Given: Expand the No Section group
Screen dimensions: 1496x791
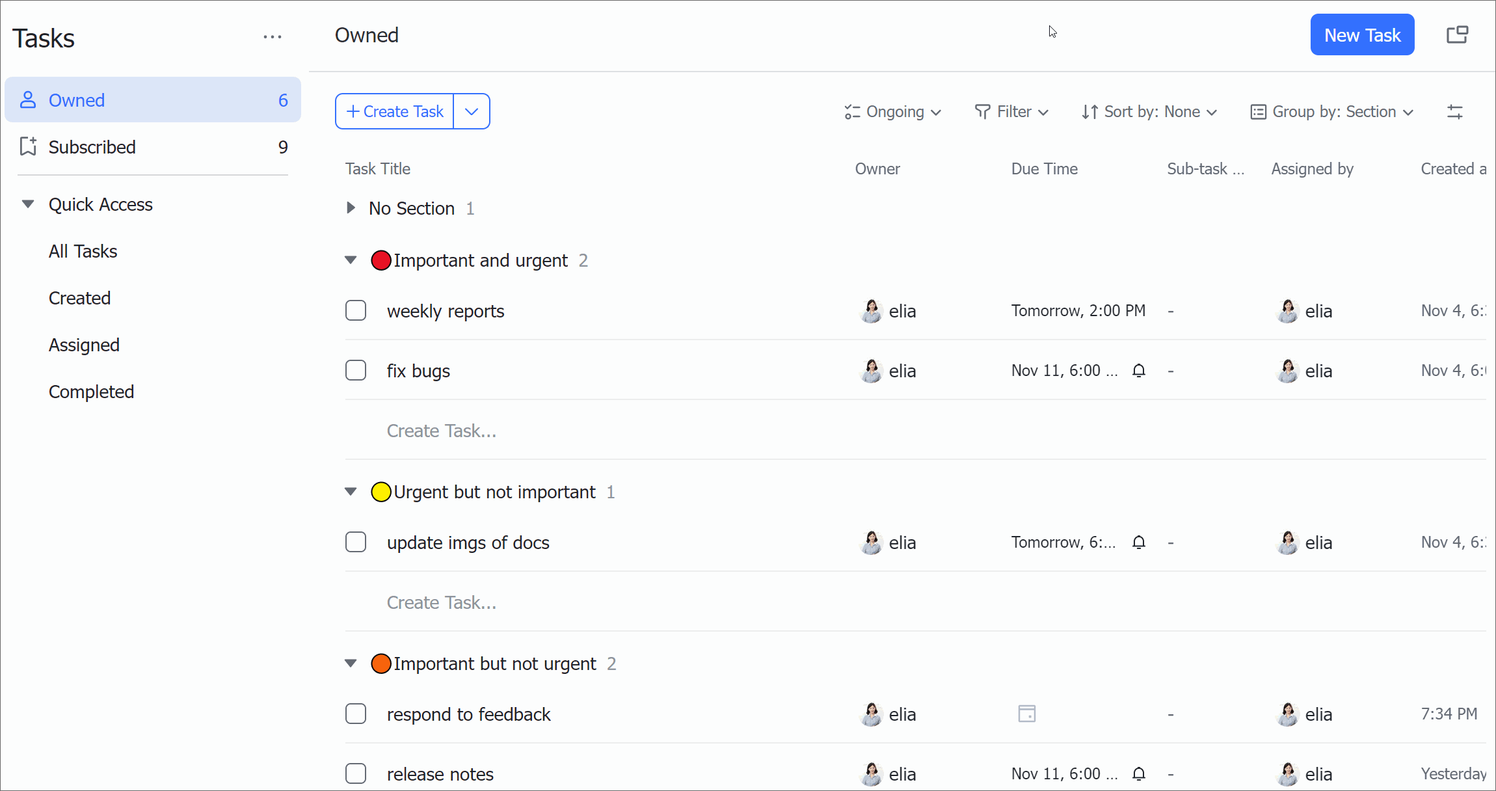Looking at the screenshot, I should click(351, 208).
